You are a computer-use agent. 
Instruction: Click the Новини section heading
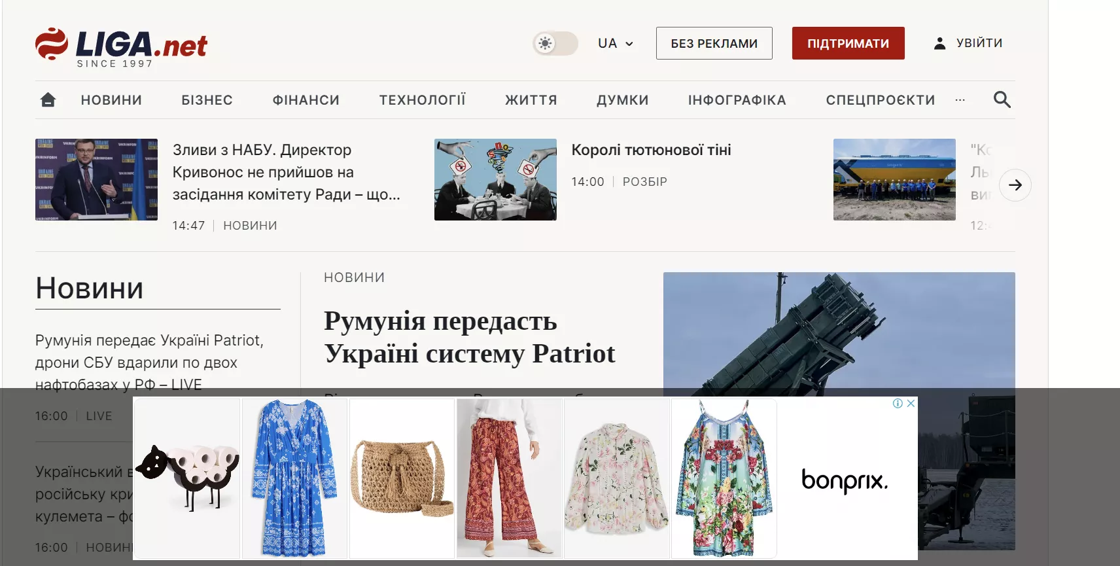(x=90, y=289)
